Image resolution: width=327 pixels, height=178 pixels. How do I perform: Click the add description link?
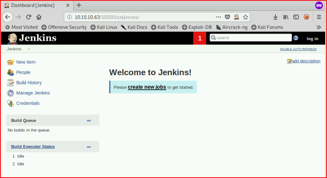click(x=306, y=61)
